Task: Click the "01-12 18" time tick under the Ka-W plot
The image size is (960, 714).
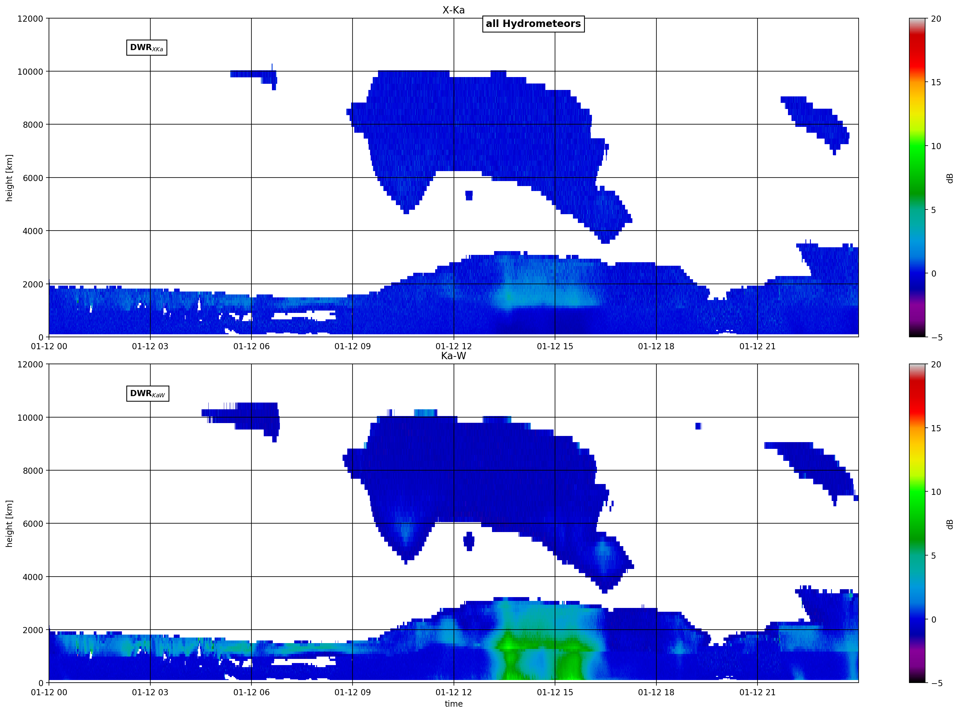Action: (x=656, y=692)
